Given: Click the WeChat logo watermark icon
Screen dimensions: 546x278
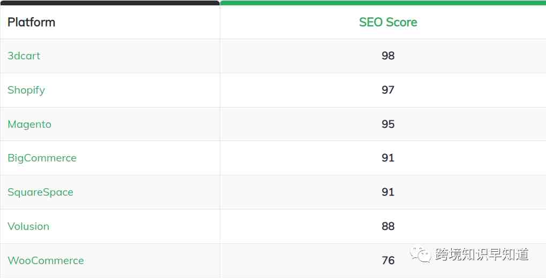Looking at the screenshot, I should point(420,254).
